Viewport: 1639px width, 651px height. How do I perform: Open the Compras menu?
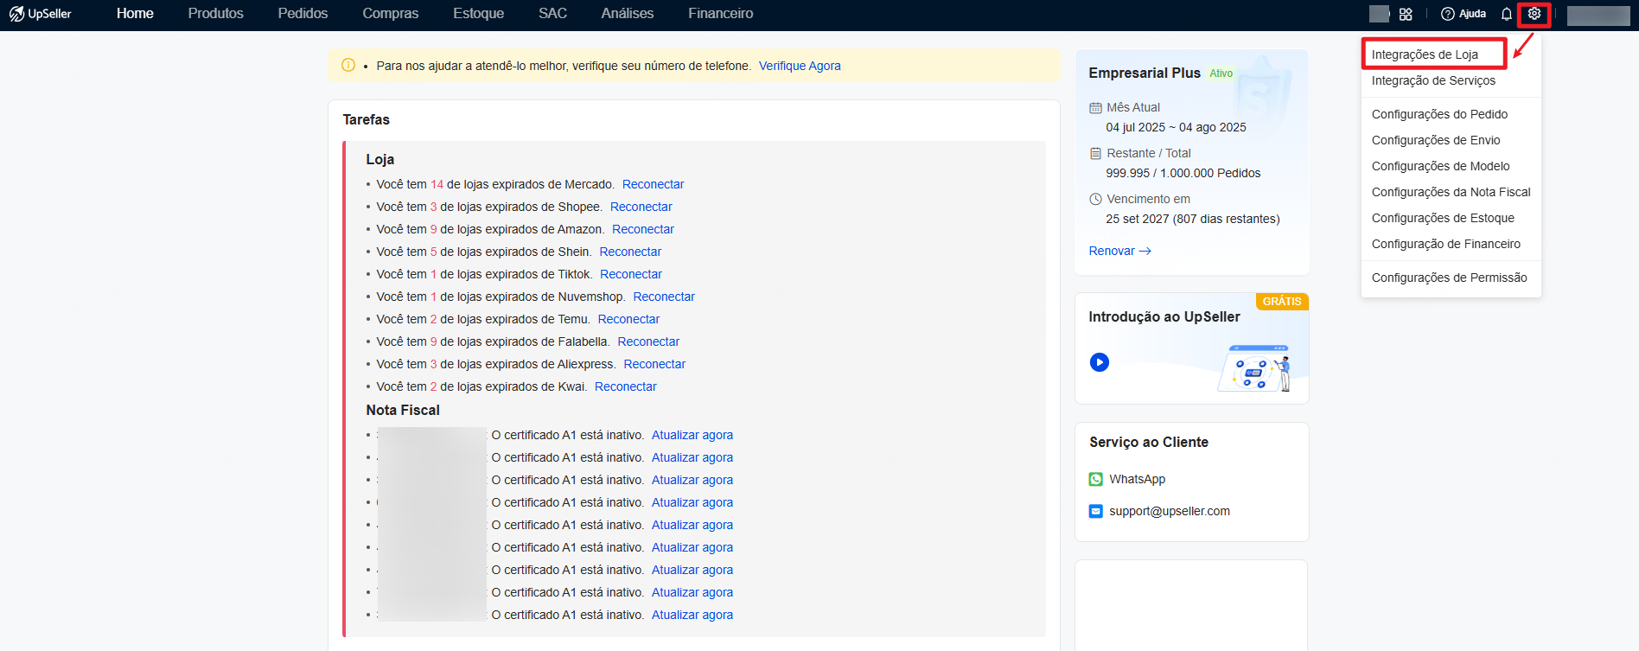391,14
